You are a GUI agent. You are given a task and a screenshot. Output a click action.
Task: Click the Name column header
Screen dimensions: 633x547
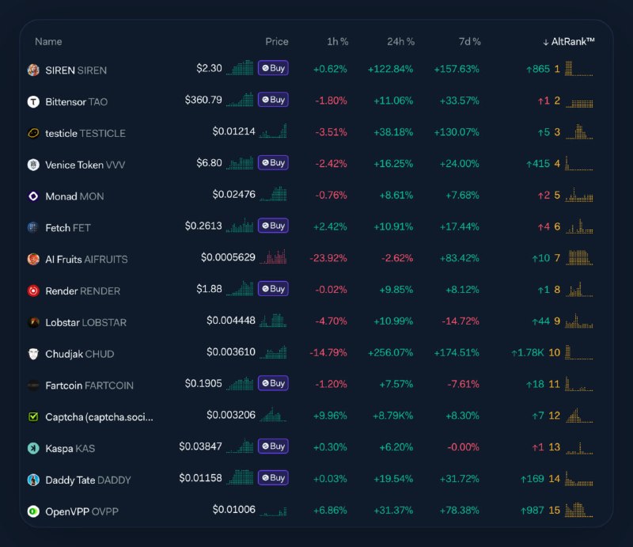[x=48, y=41]
